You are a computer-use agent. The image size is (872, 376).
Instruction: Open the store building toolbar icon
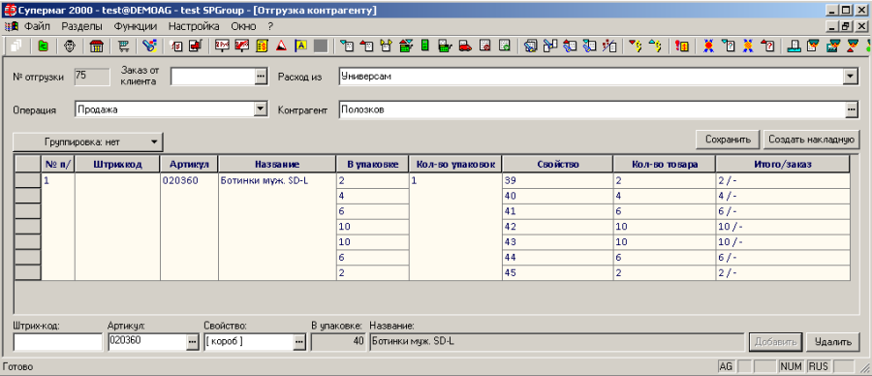pyautogui.click(x=97, y=47)
